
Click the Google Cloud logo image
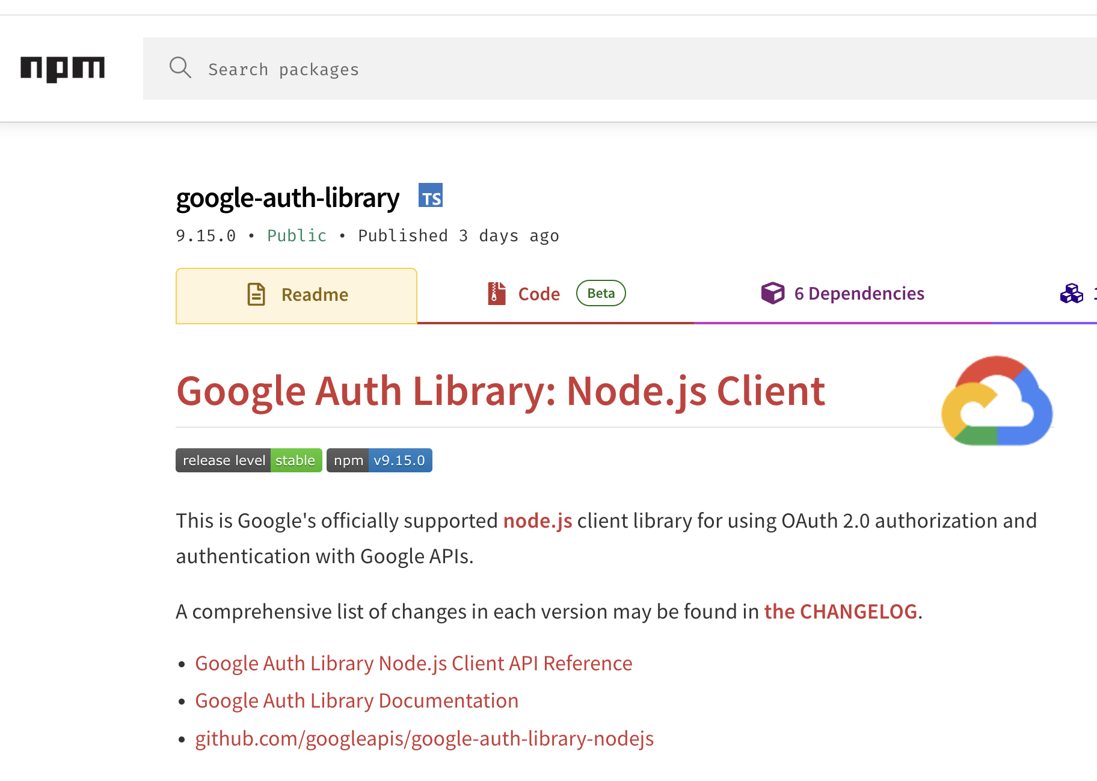click(997, 401)
